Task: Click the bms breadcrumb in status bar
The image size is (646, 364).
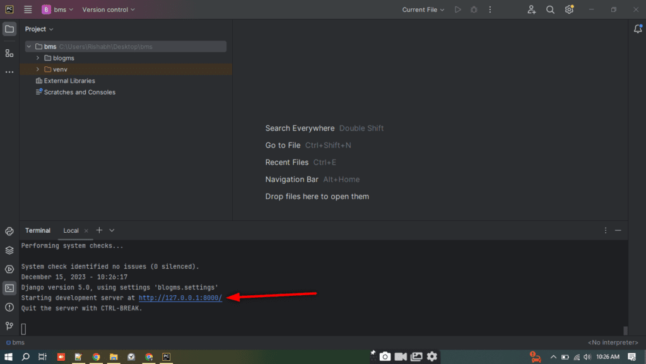Action: [x=15, y=342]
